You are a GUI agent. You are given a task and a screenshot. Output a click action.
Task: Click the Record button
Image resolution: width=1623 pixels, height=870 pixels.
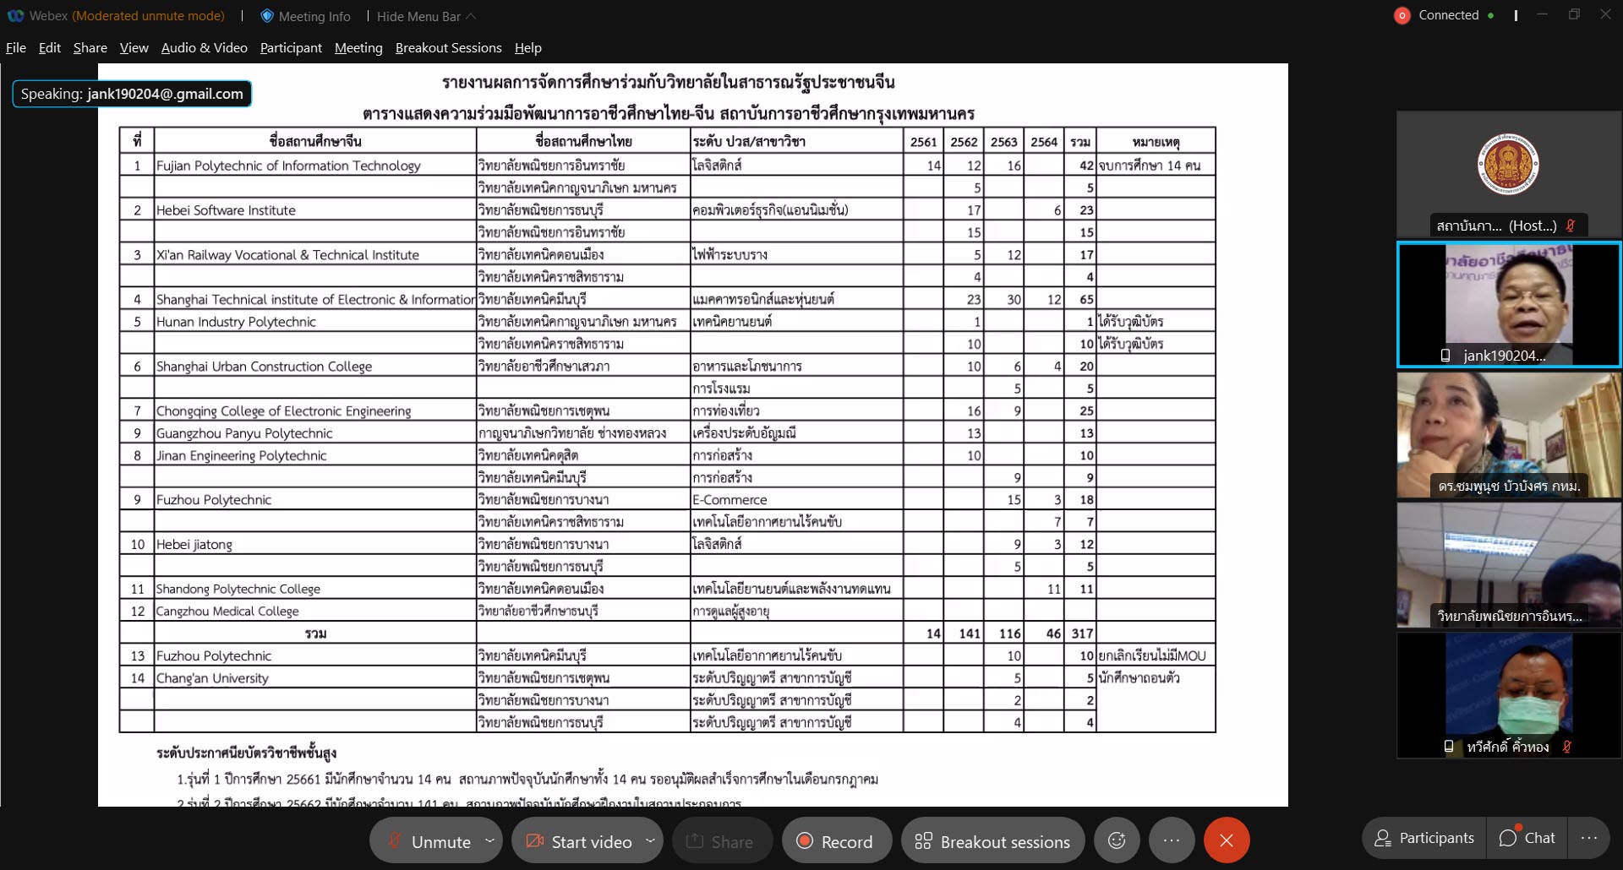836,841
